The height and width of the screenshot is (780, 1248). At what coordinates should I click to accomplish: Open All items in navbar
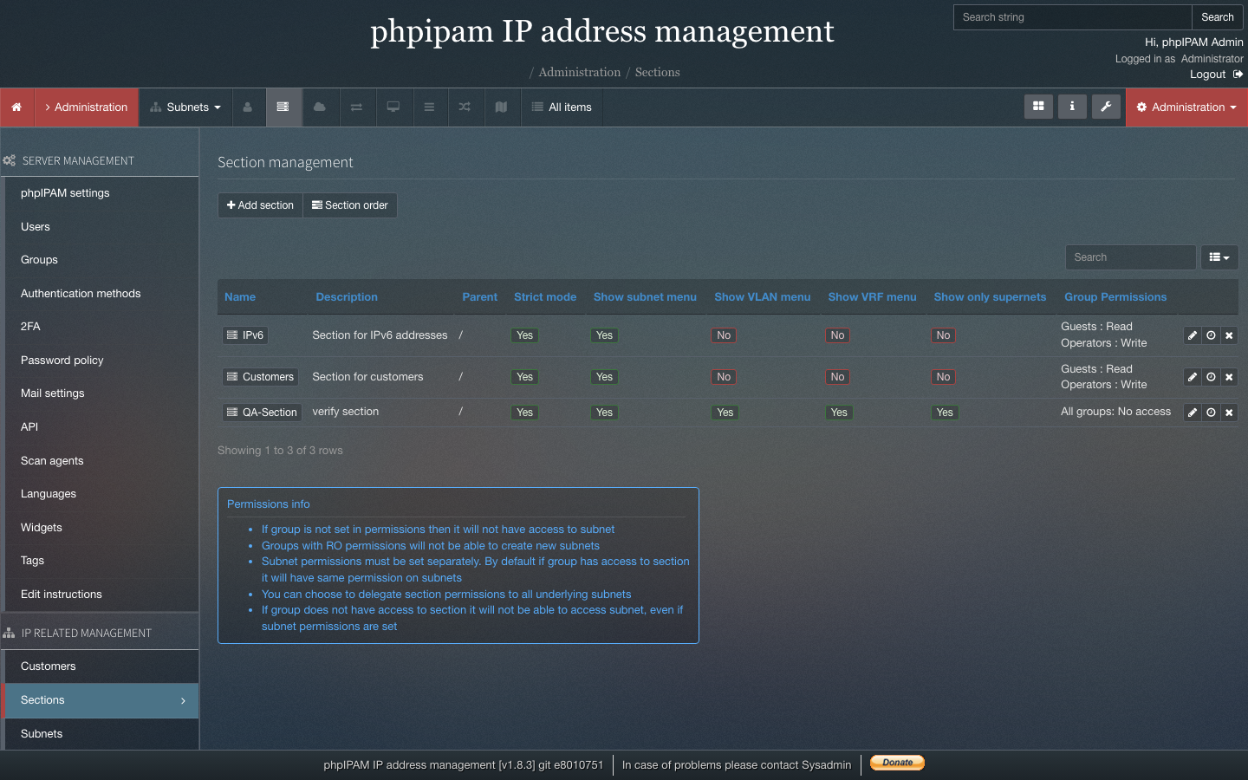coord(562,107)
